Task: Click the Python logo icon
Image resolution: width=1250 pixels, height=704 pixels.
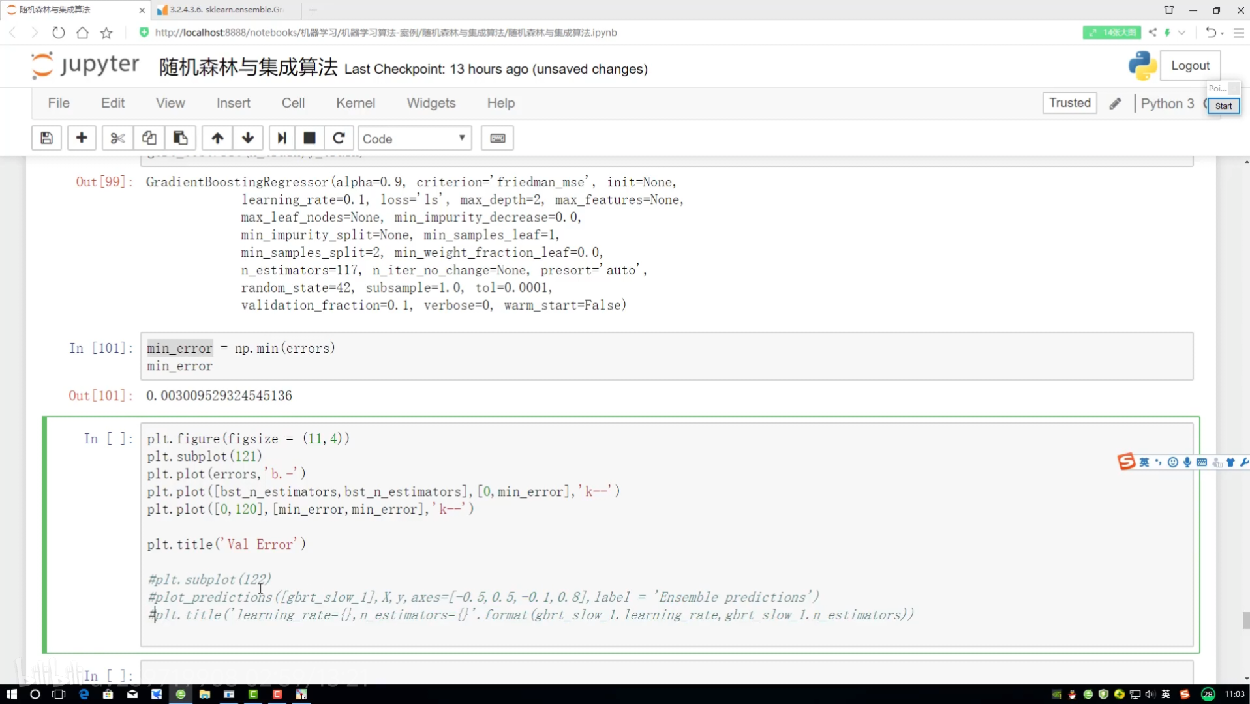Action: [1142, 66]
